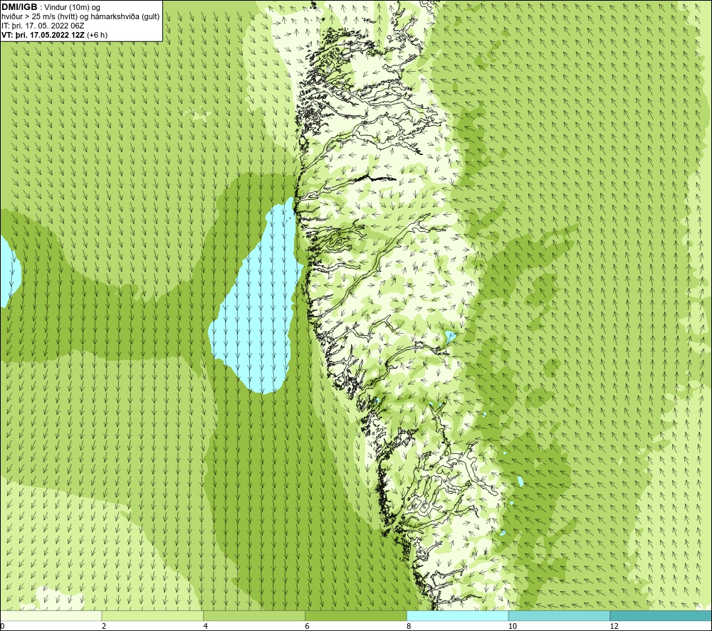The height and width of the screenshot is (631, 712).
Task: Click the 4–6 m/s legend color swatch
Action: point(254,616)
